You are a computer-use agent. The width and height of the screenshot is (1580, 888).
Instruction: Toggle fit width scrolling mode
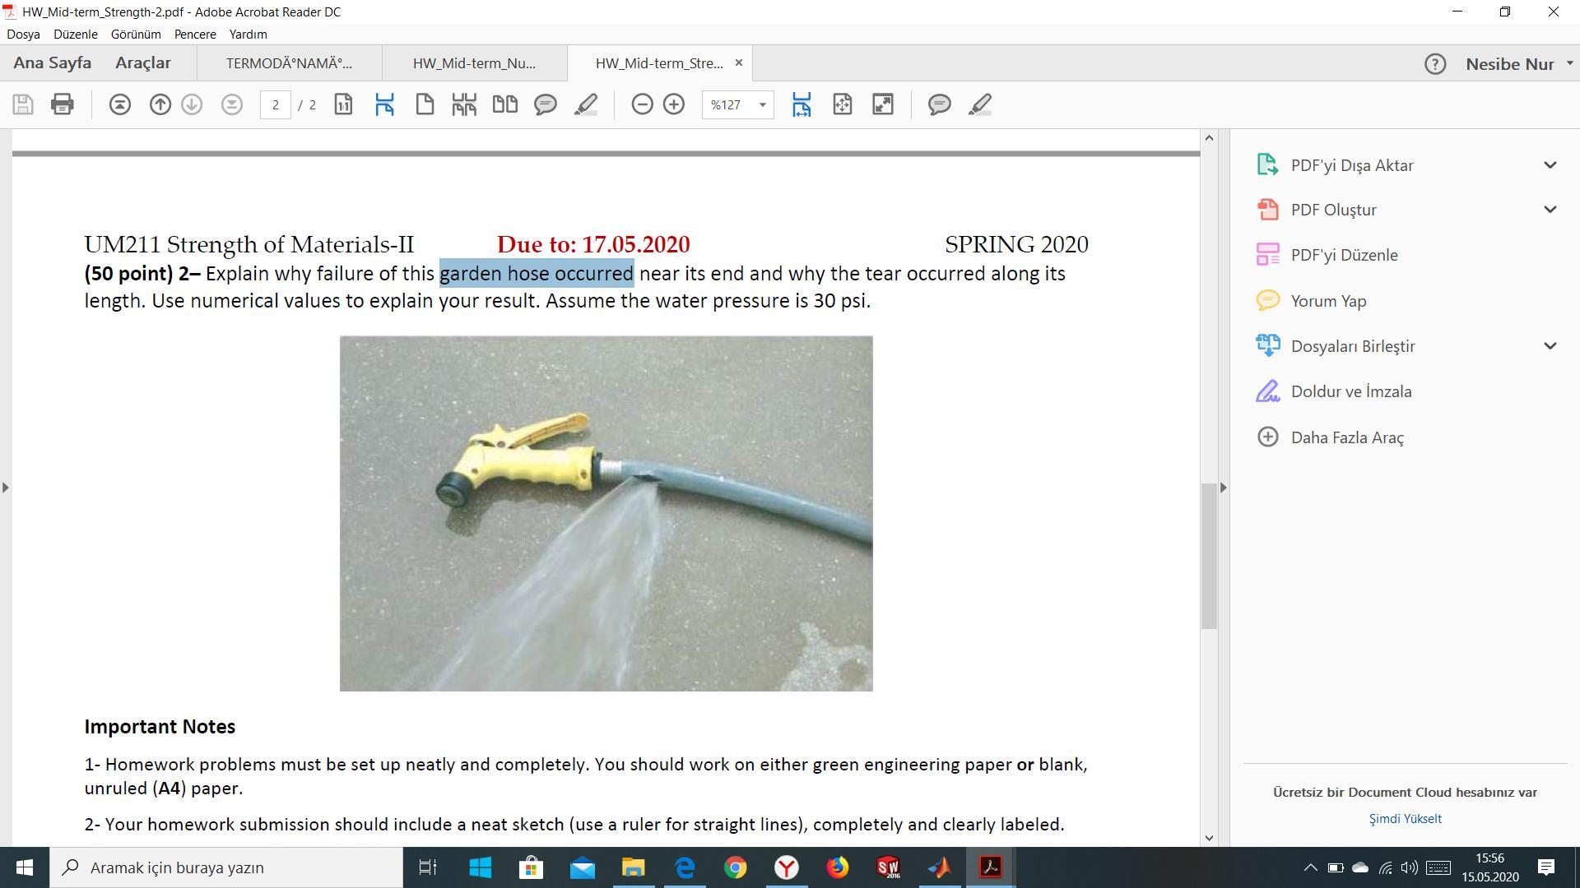click(384, 104)
